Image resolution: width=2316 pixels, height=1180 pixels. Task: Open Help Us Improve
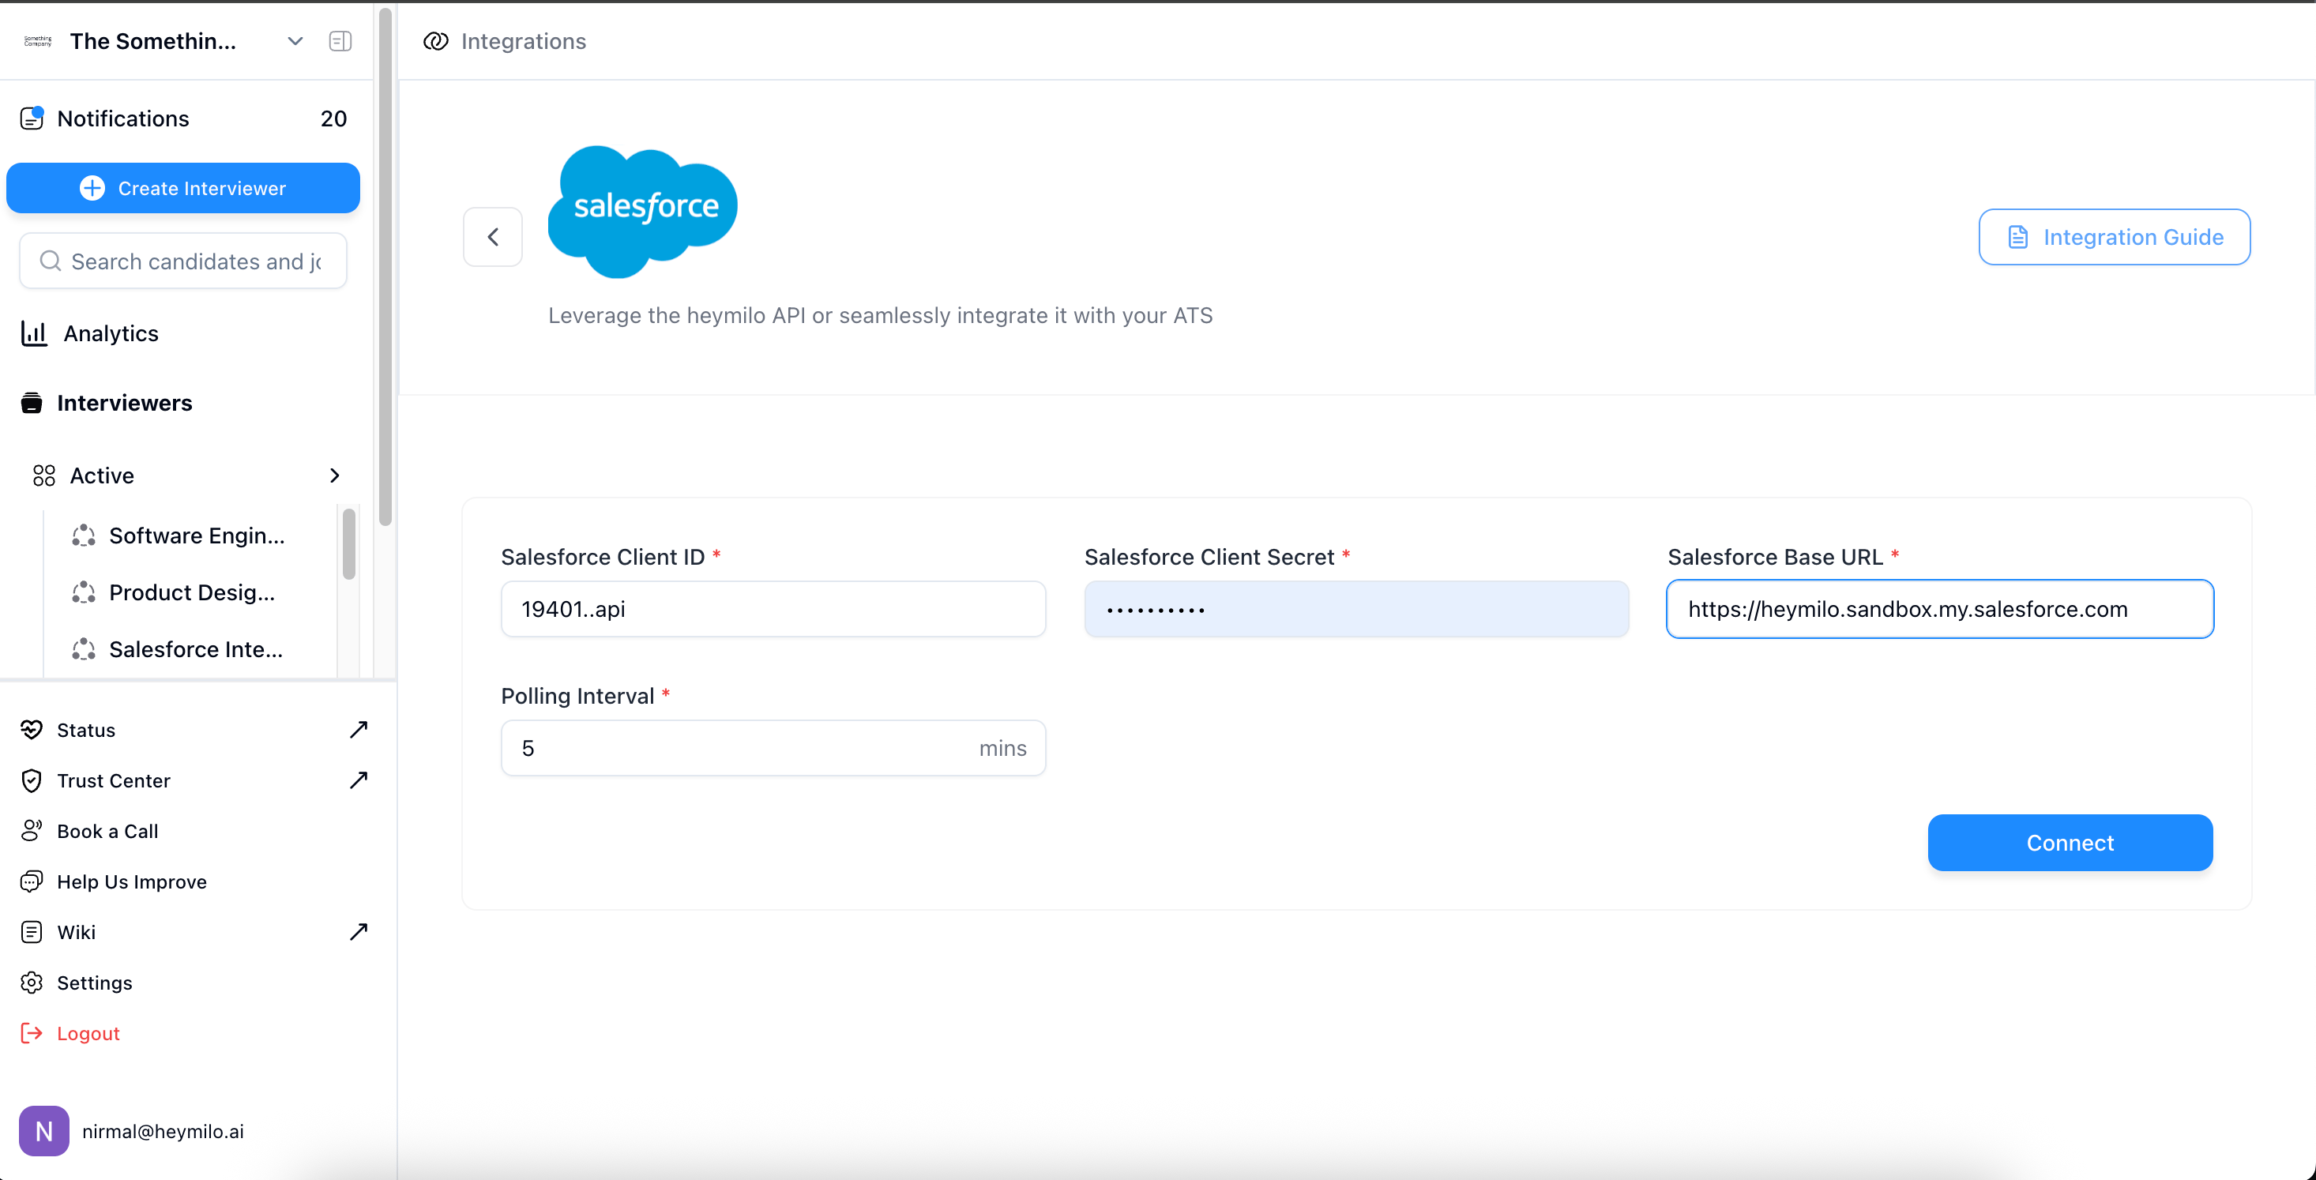coord(132,881)
